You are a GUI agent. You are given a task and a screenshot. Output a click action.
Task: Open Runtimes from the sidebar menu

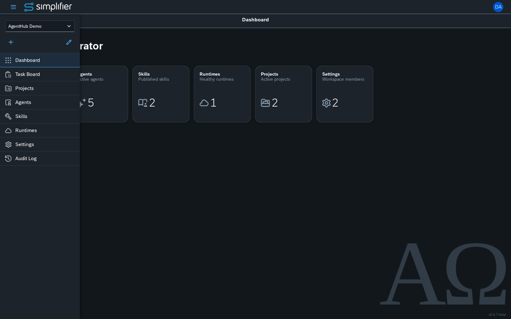40,130
